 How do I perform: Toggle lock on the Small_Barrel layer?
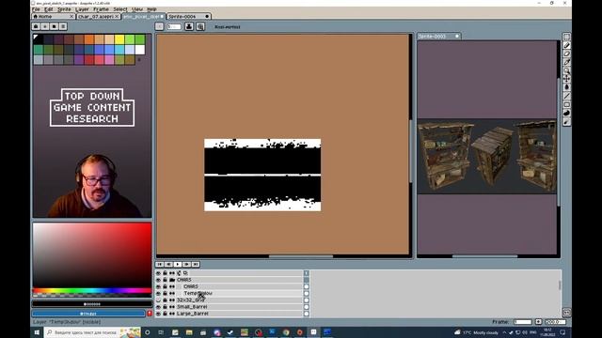pyautogui.click(x=166, y=307)
